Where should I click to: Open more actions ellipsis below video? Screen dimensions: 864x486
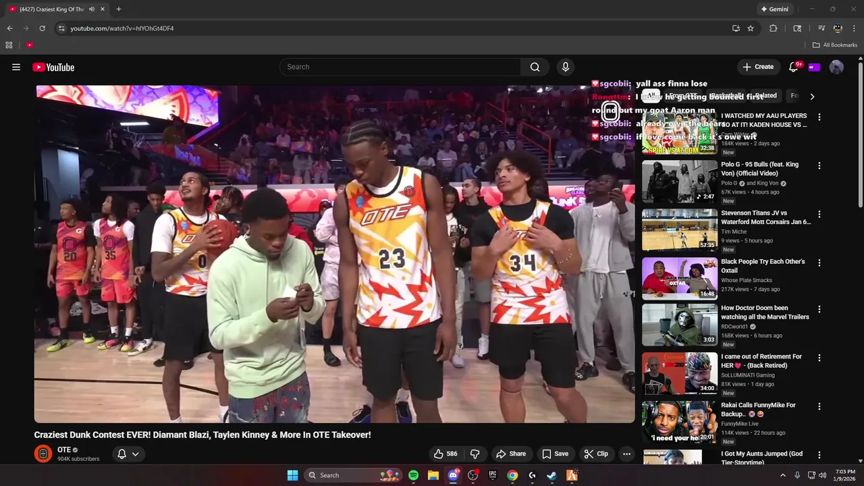coord(626,454)
